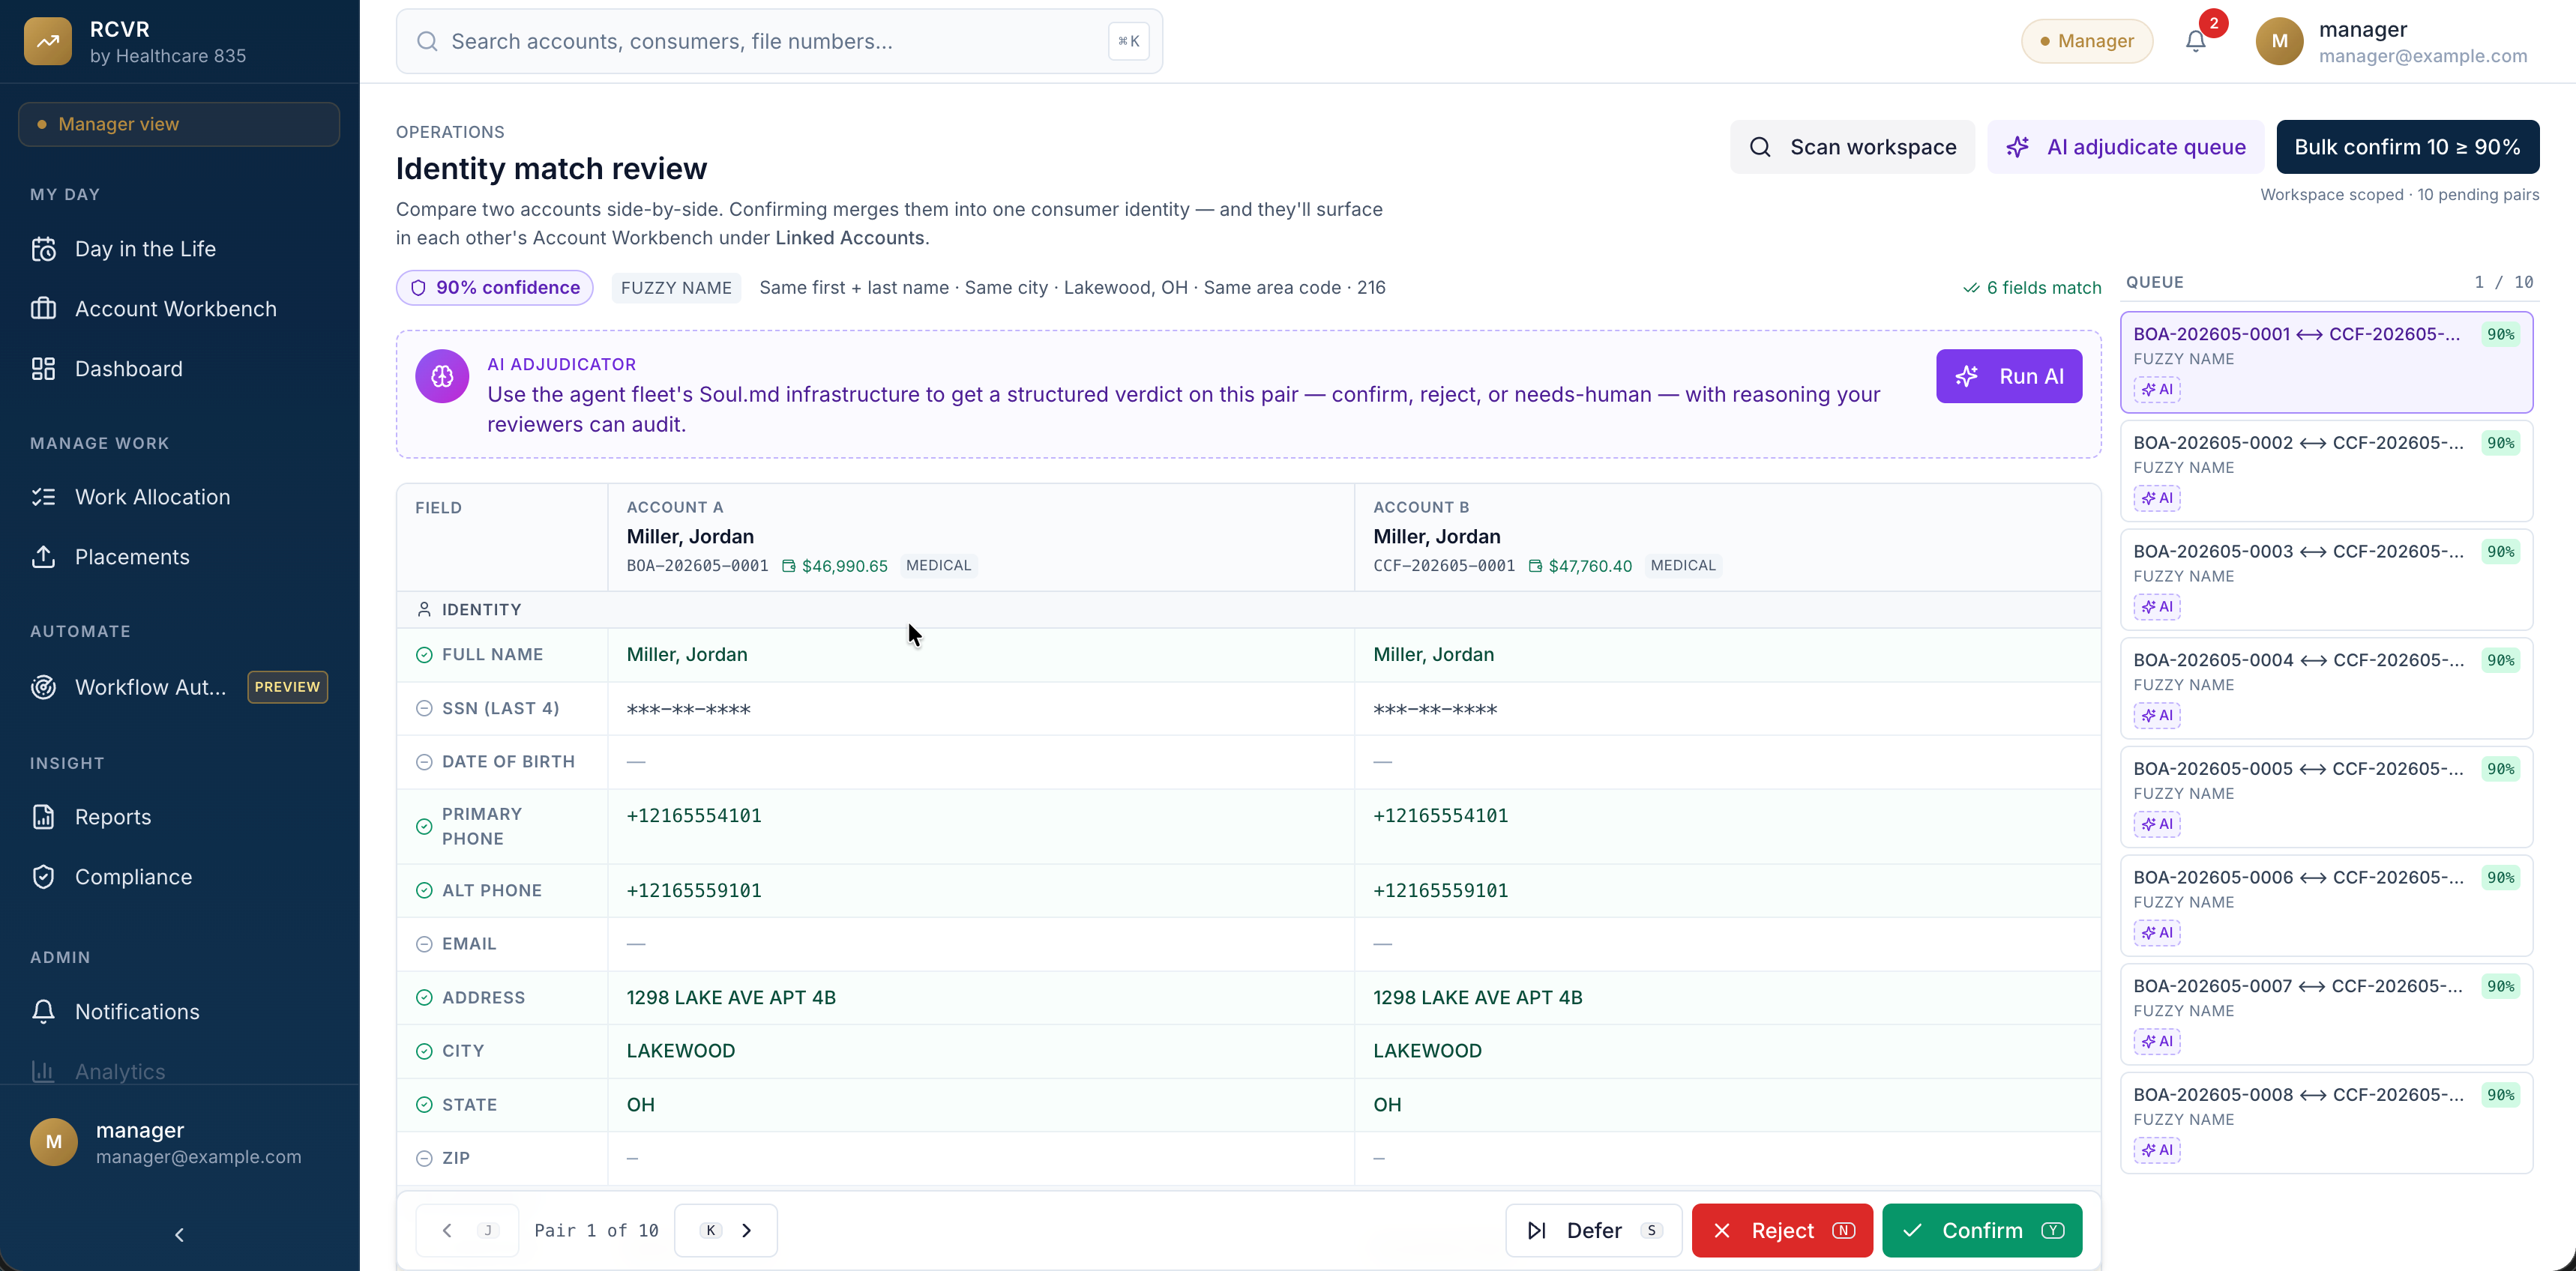Click AI tag on BOA-202605-0007 card
The image size is (2576, 1271).
2157,1041
